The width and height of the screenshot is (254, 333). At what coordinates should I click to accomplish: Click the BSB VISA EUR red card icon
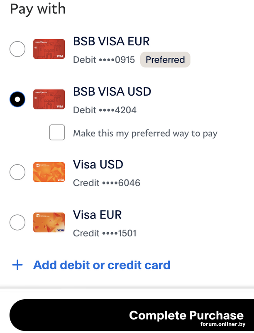[x=49, y=49]
